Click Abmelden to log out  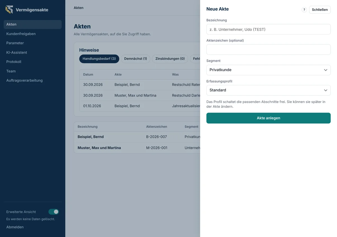point(15,227)
